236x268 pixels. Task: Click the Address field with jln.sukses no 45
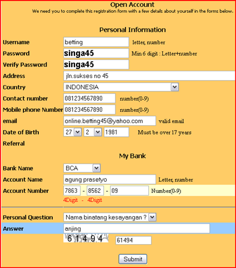(x=149, y=76)
